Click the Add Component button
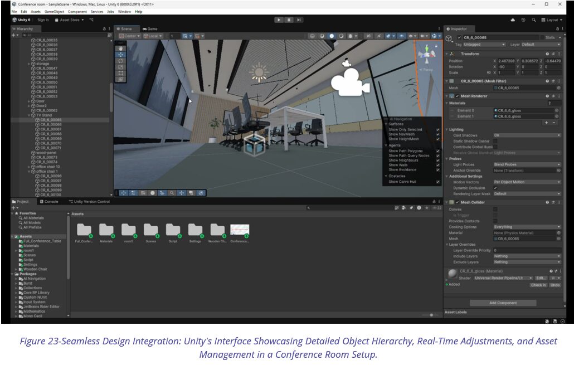 (503, 303)
